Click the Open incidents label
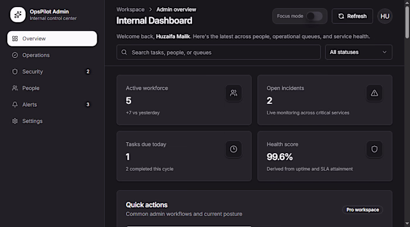This screenshot has width=410, height=227. pos(285,88)
